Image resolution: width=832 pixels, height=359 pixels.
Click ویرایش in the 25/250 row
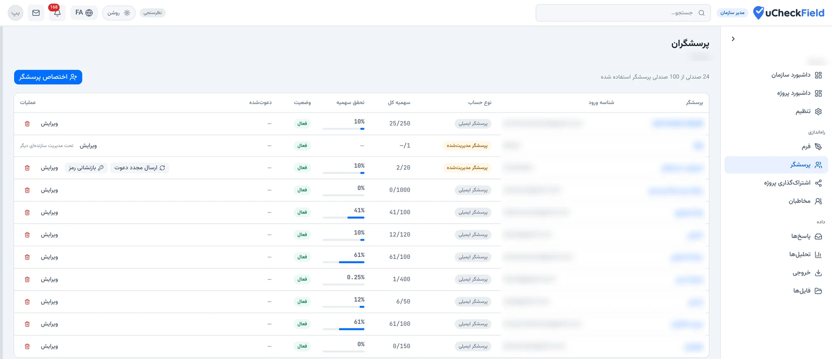pos(49,124)
